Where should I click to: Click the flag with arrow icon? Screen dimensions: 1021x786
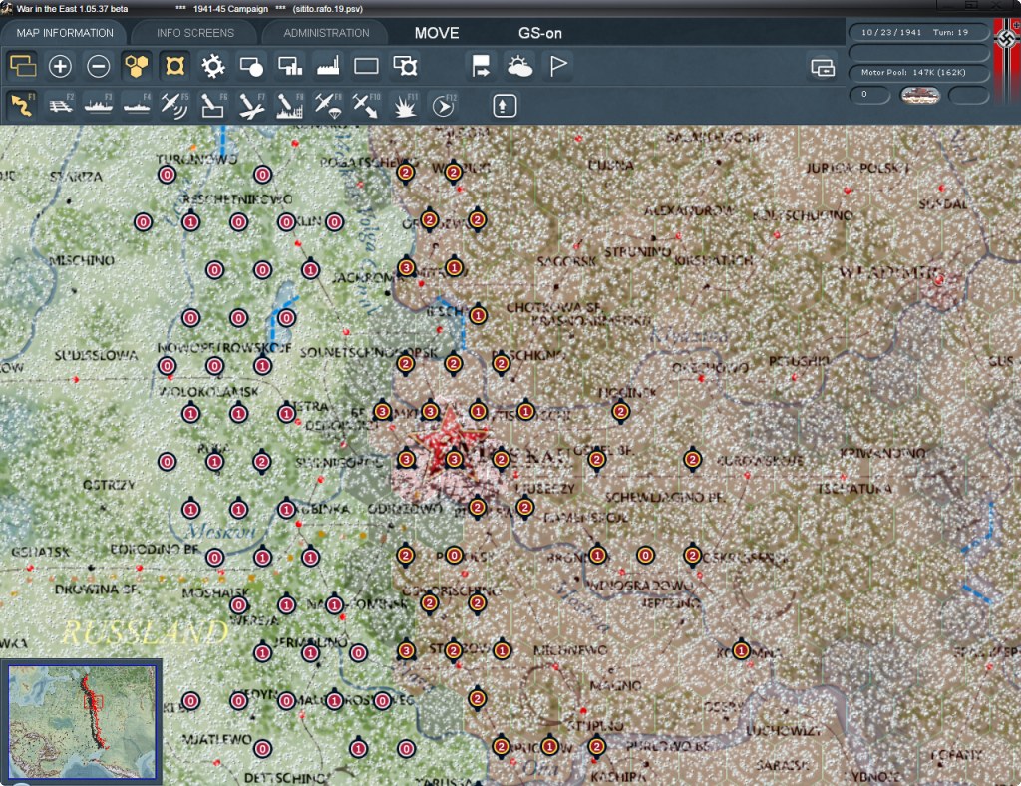click(481, 66)
